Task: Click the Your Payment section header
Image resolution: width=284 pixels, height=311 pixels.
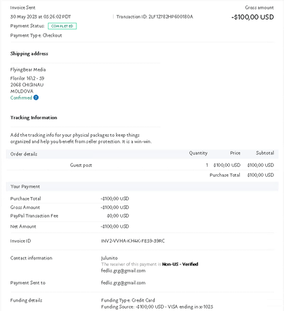Action: 142,187
